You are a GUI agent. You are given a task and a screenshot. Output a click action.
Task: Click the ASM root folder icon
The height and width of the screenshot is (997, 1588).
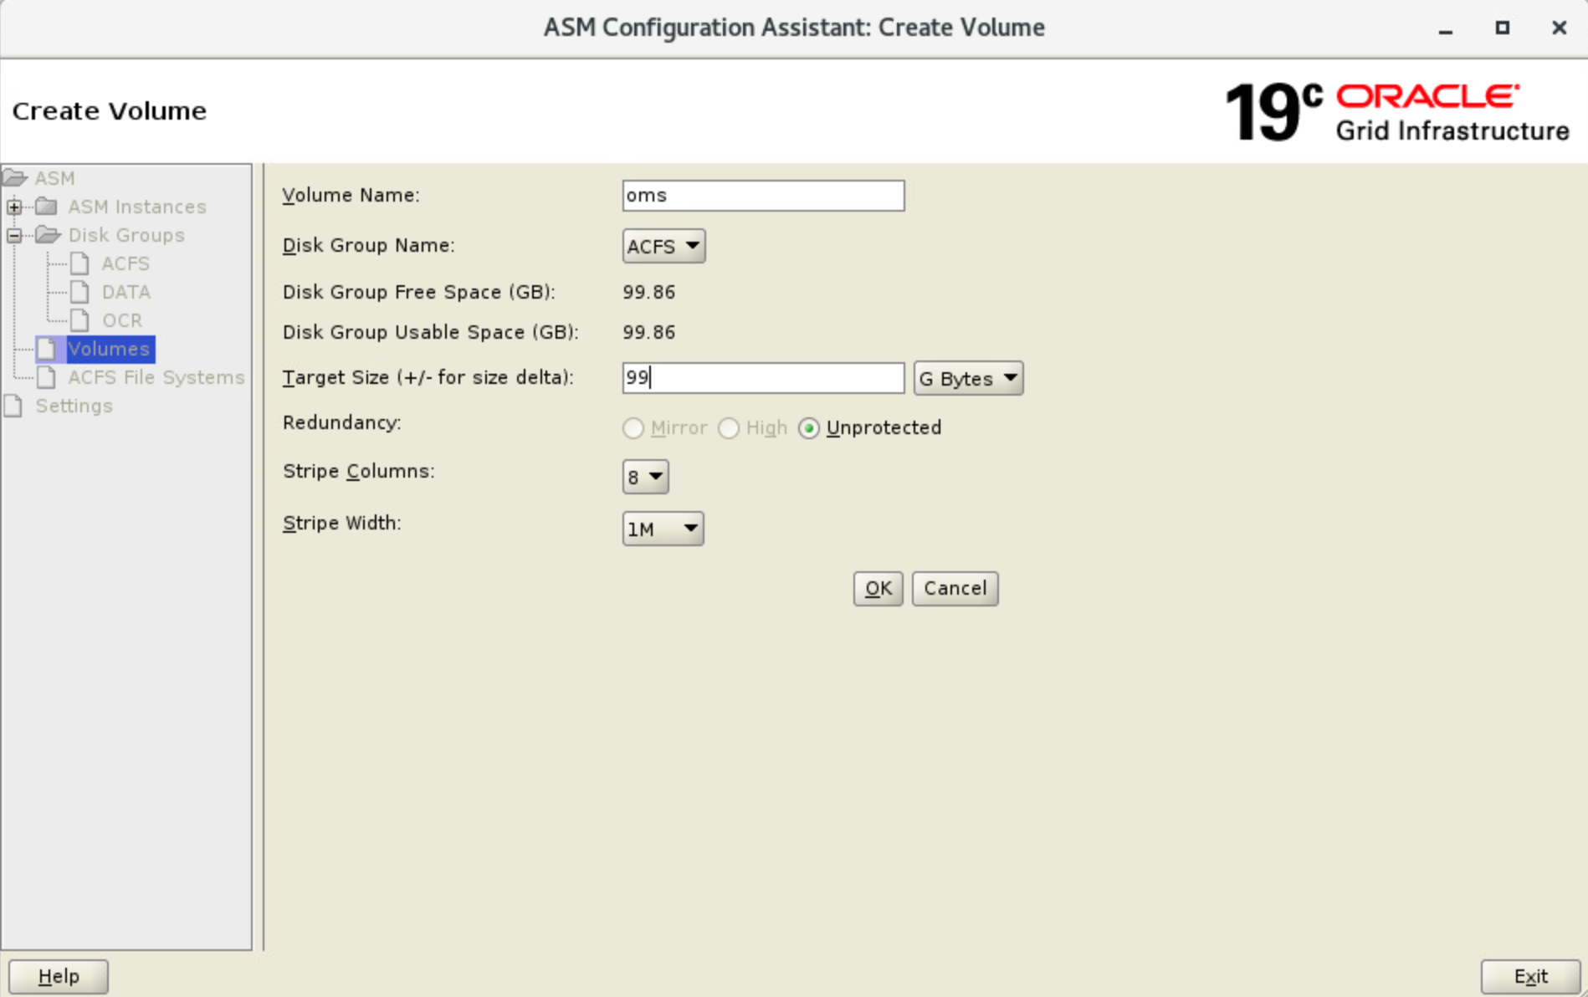click(15, 178)
